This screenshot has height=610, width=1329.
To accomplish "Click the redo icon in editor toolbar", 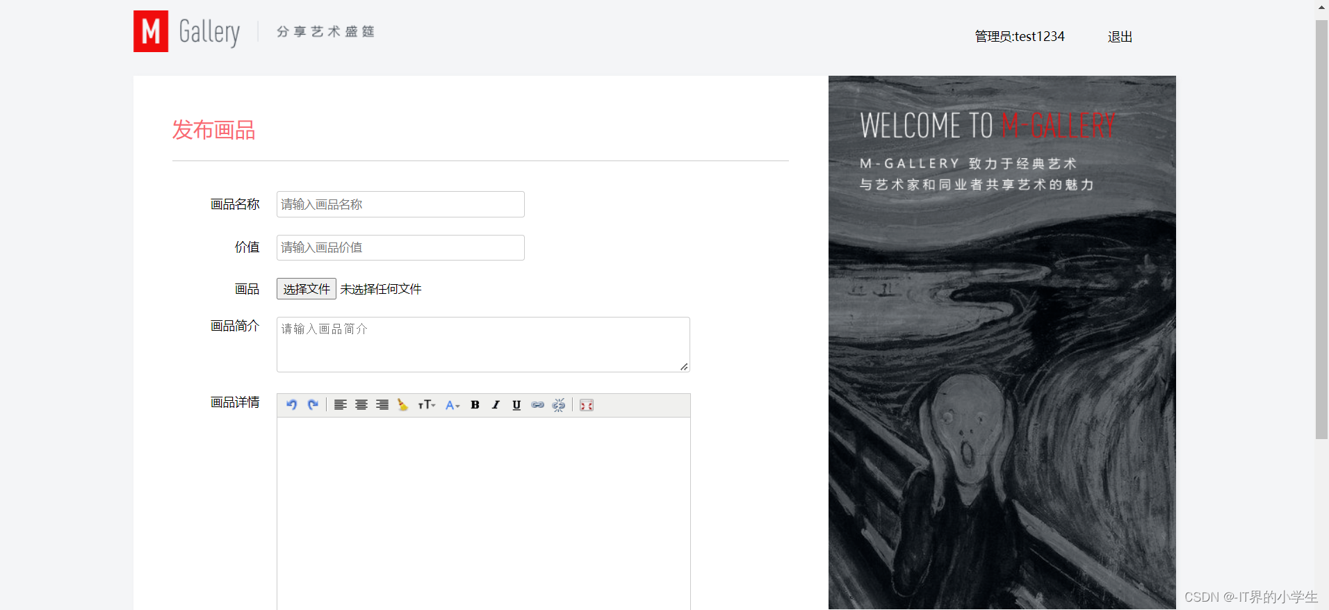I will [313, 405].
